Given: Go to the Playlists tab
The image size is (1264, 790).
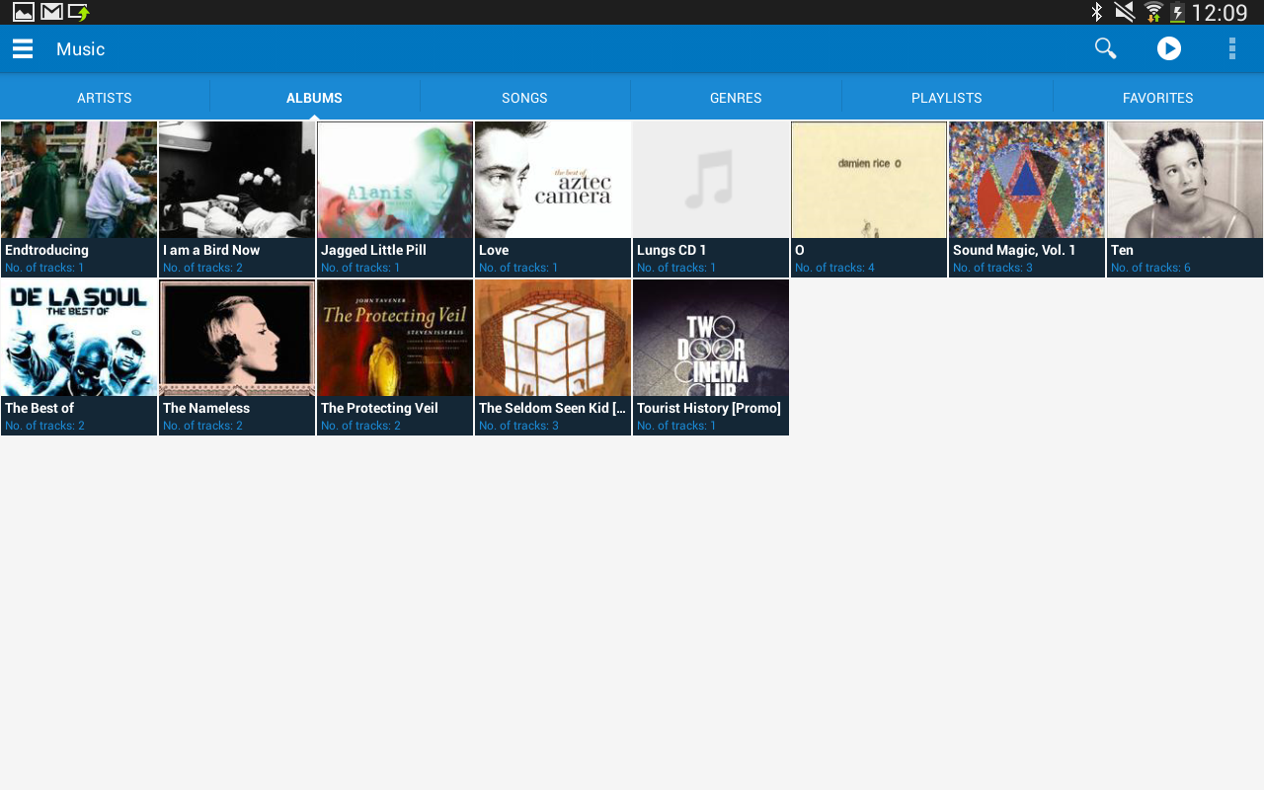Looking at the screenshot, I should [946, 98].
